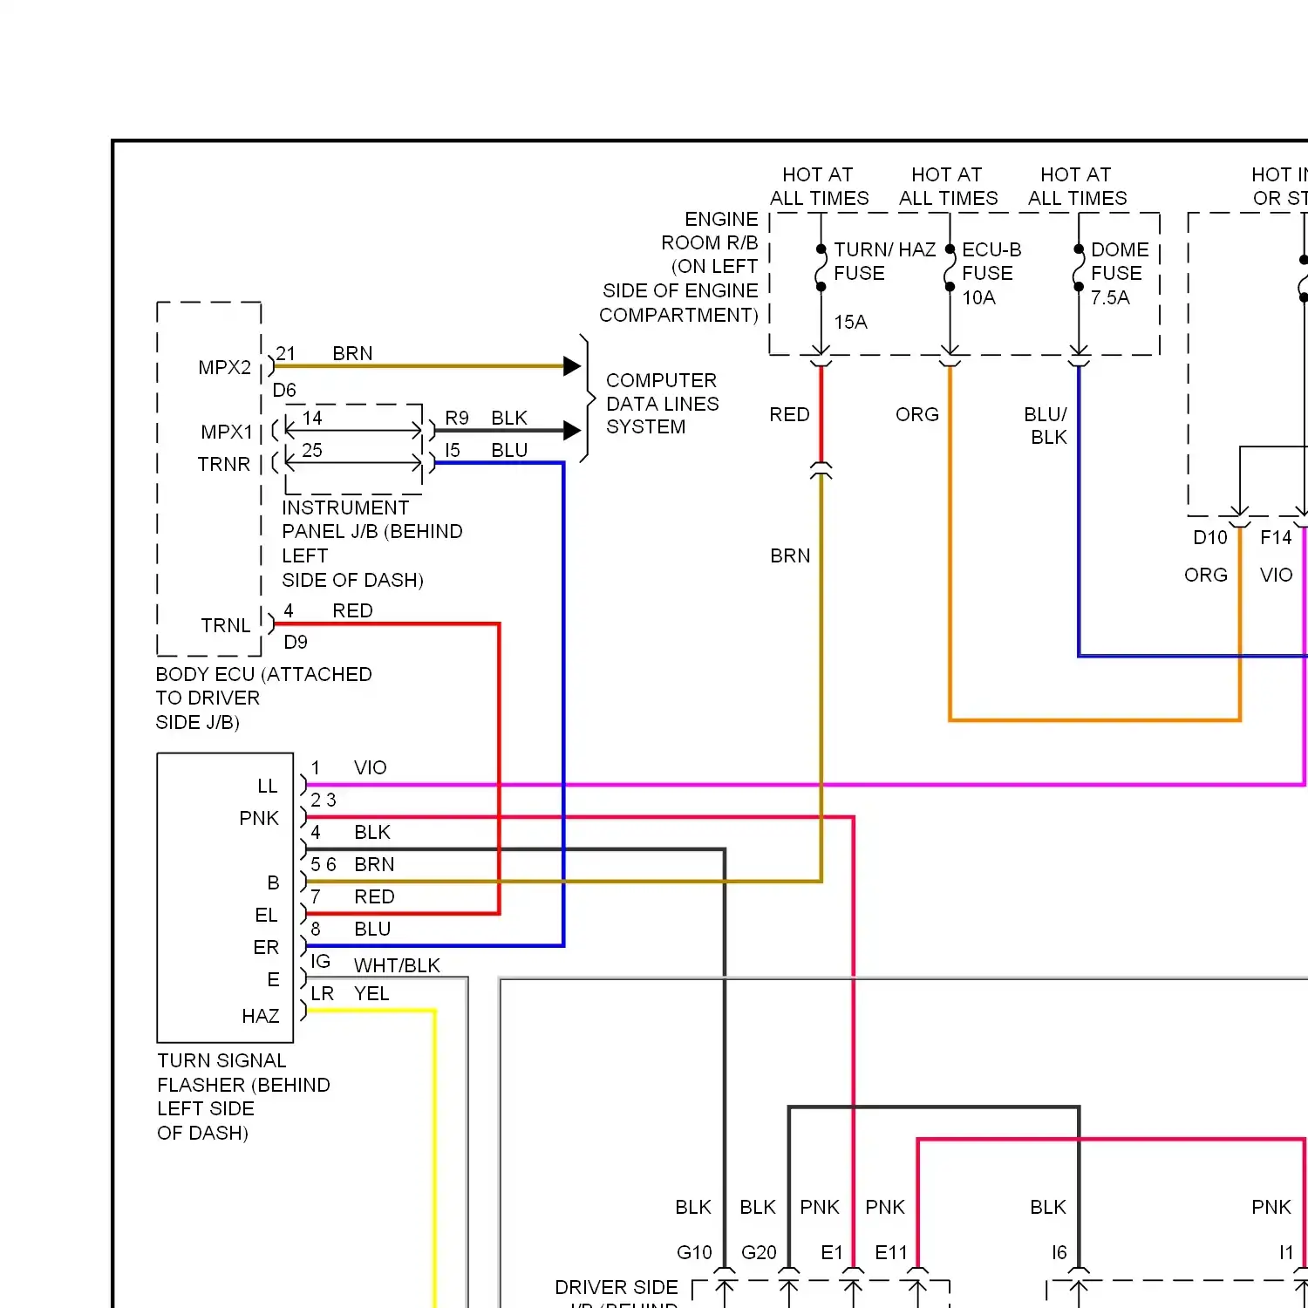Select the TURN SIGNAL FLASHER description
The height and width of the screenshot is (1308, 1308).
pos(243,1096)
